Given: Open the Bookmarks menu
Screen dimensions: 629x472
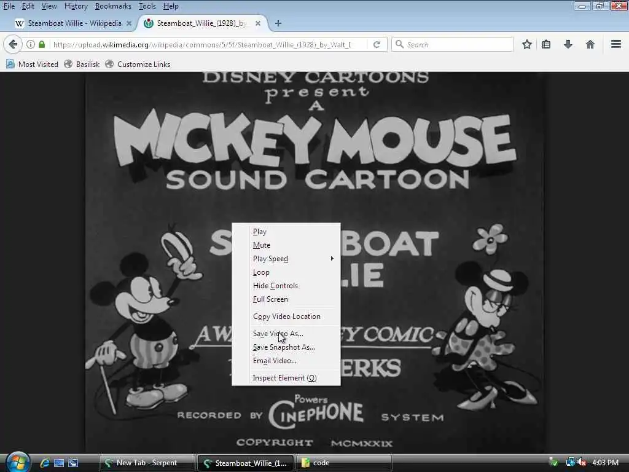Looking at the screenshot, I should pos(113,6).
